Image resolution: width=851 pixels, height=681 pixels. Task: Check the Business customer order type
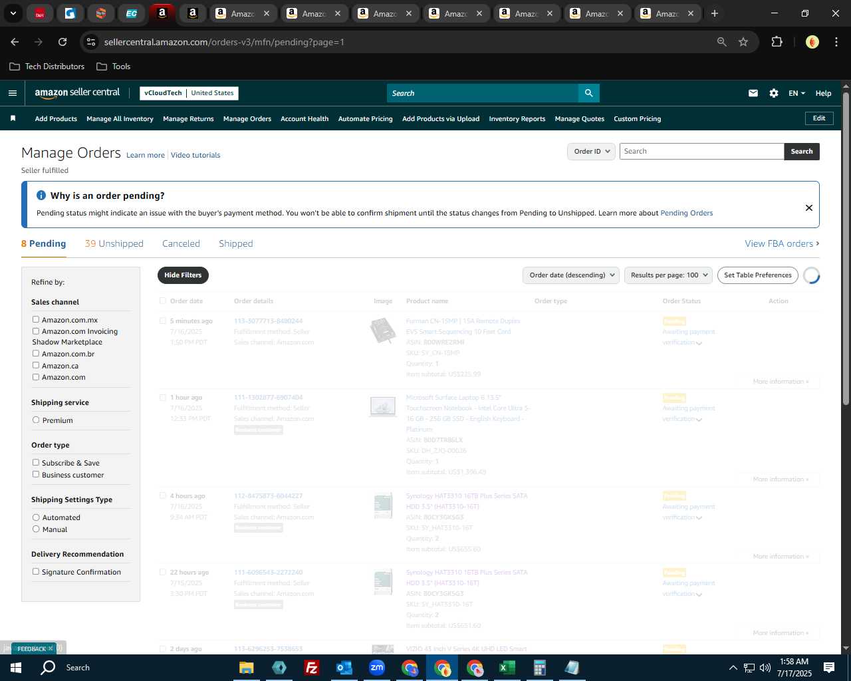coord(36,474)
